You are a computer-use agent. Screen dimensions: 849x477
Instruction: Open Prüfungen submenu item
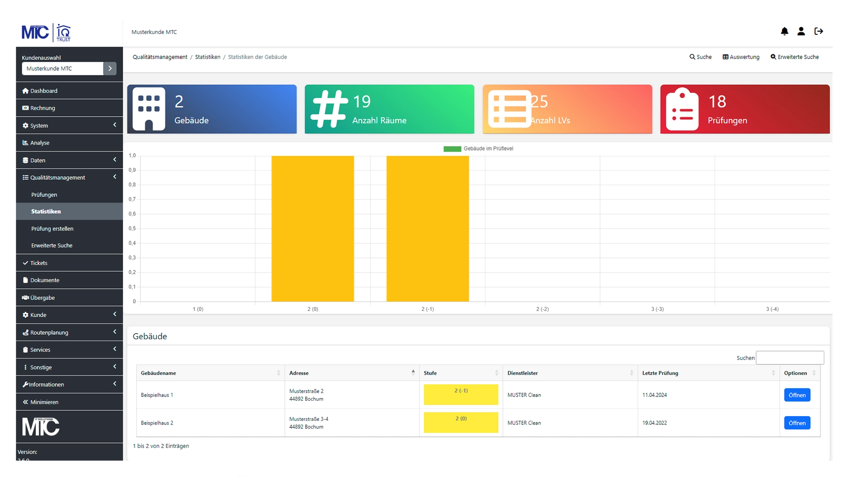pos(69,195)
